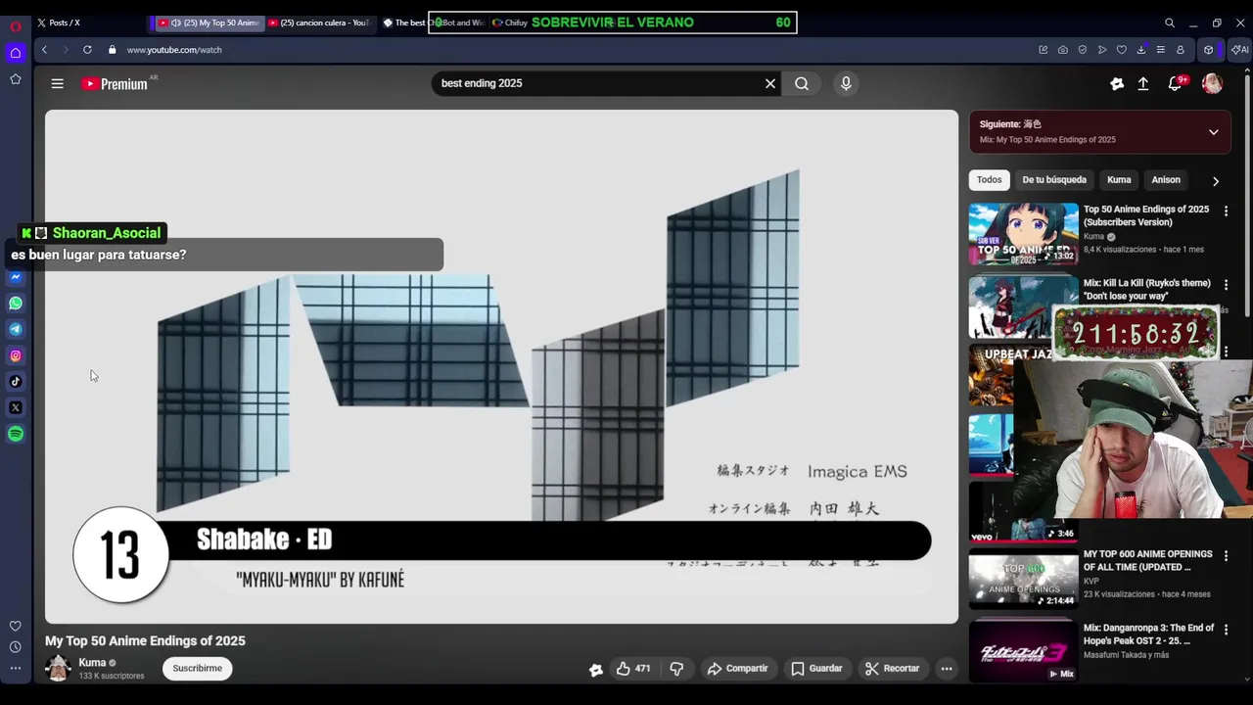Open Opera snapshot camera tool
Image resolution: width=1253 pixels, height=705 pixels.
click(1063, 50)
